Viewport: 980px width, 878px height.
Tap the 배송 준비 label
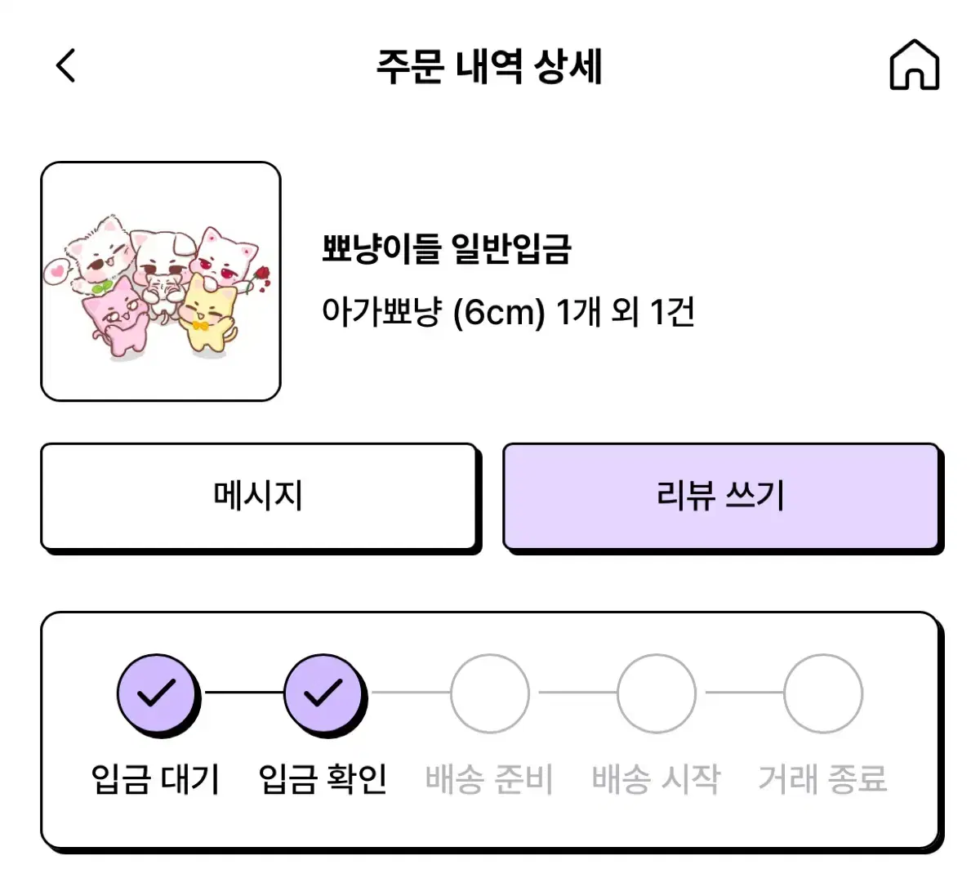[489, 779]
